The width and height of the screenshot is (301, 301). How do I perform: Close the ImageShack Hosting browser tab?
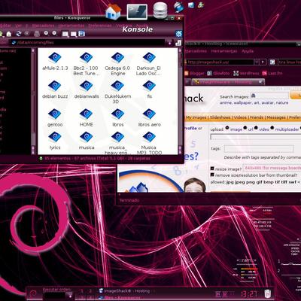261,82
